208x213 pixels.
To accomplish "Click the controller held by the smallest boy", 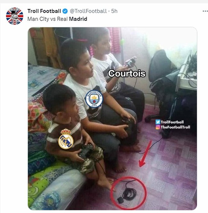I will 86,150.
